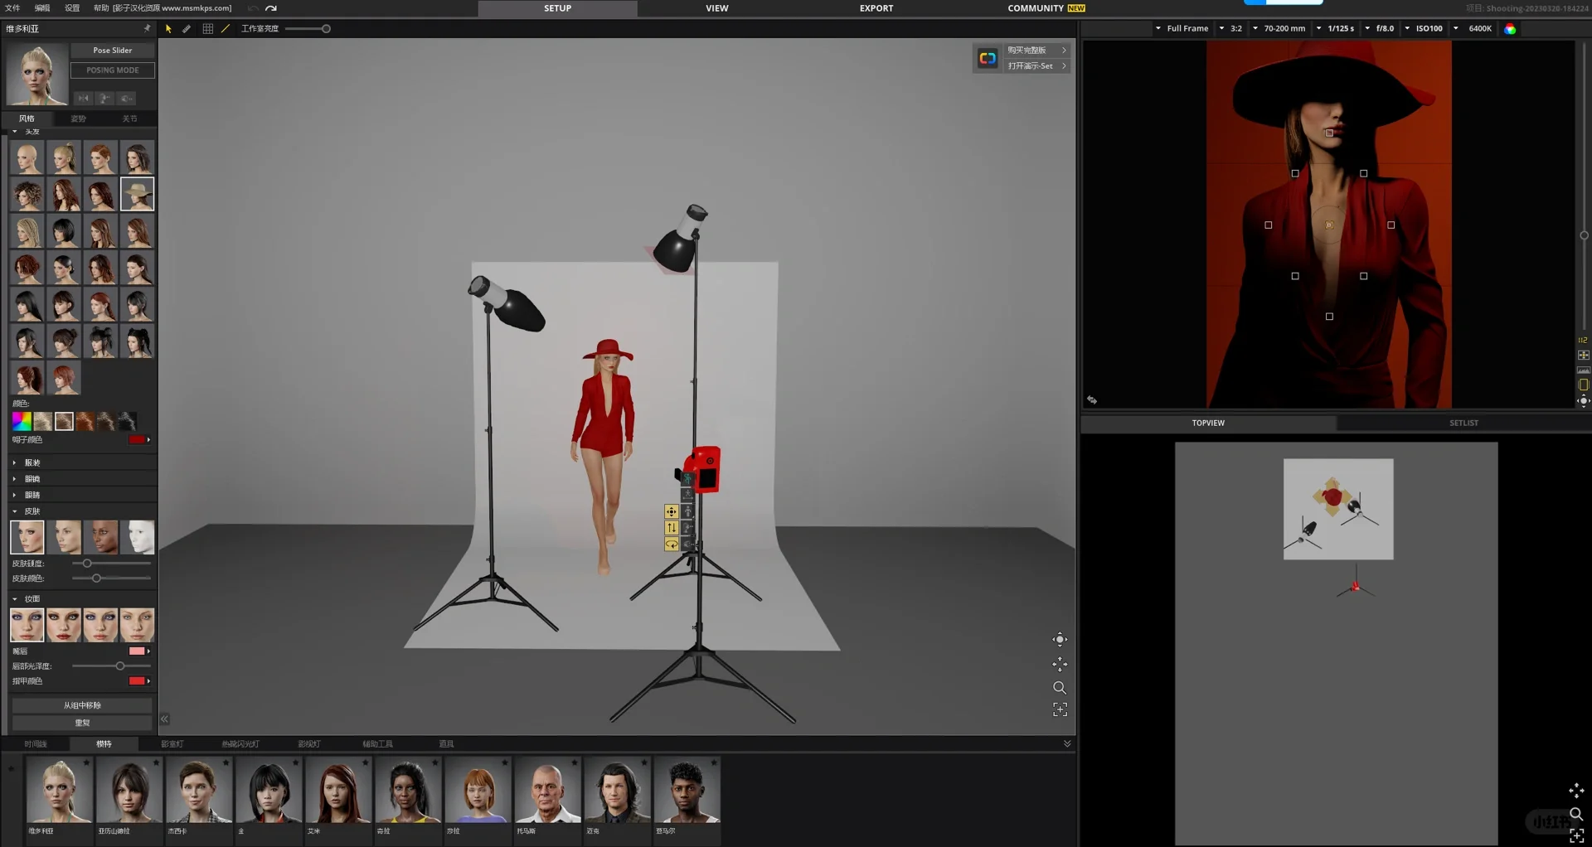
Task: Toggle the grid overlay icon
Action: click(207, 29)
